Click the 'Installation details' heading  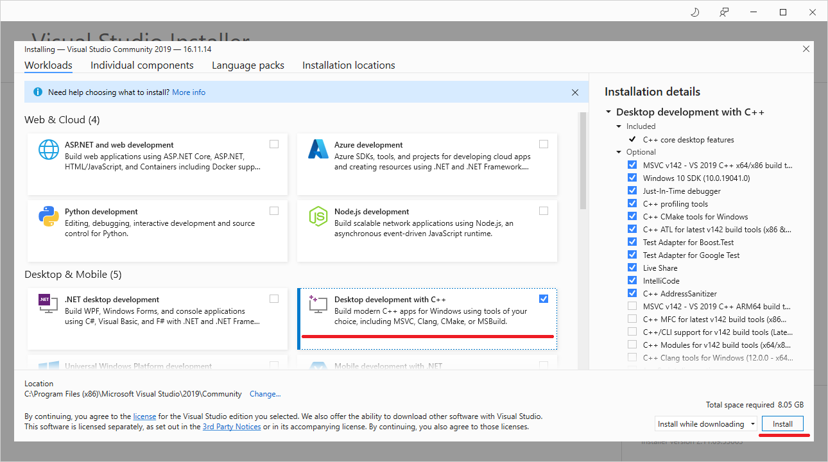coord(653,92)
